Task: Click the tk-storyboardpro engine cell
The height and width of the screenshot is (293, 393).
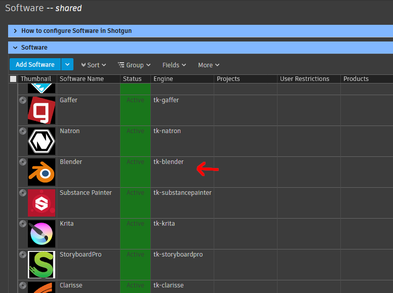Action: [x=182, y=265]
